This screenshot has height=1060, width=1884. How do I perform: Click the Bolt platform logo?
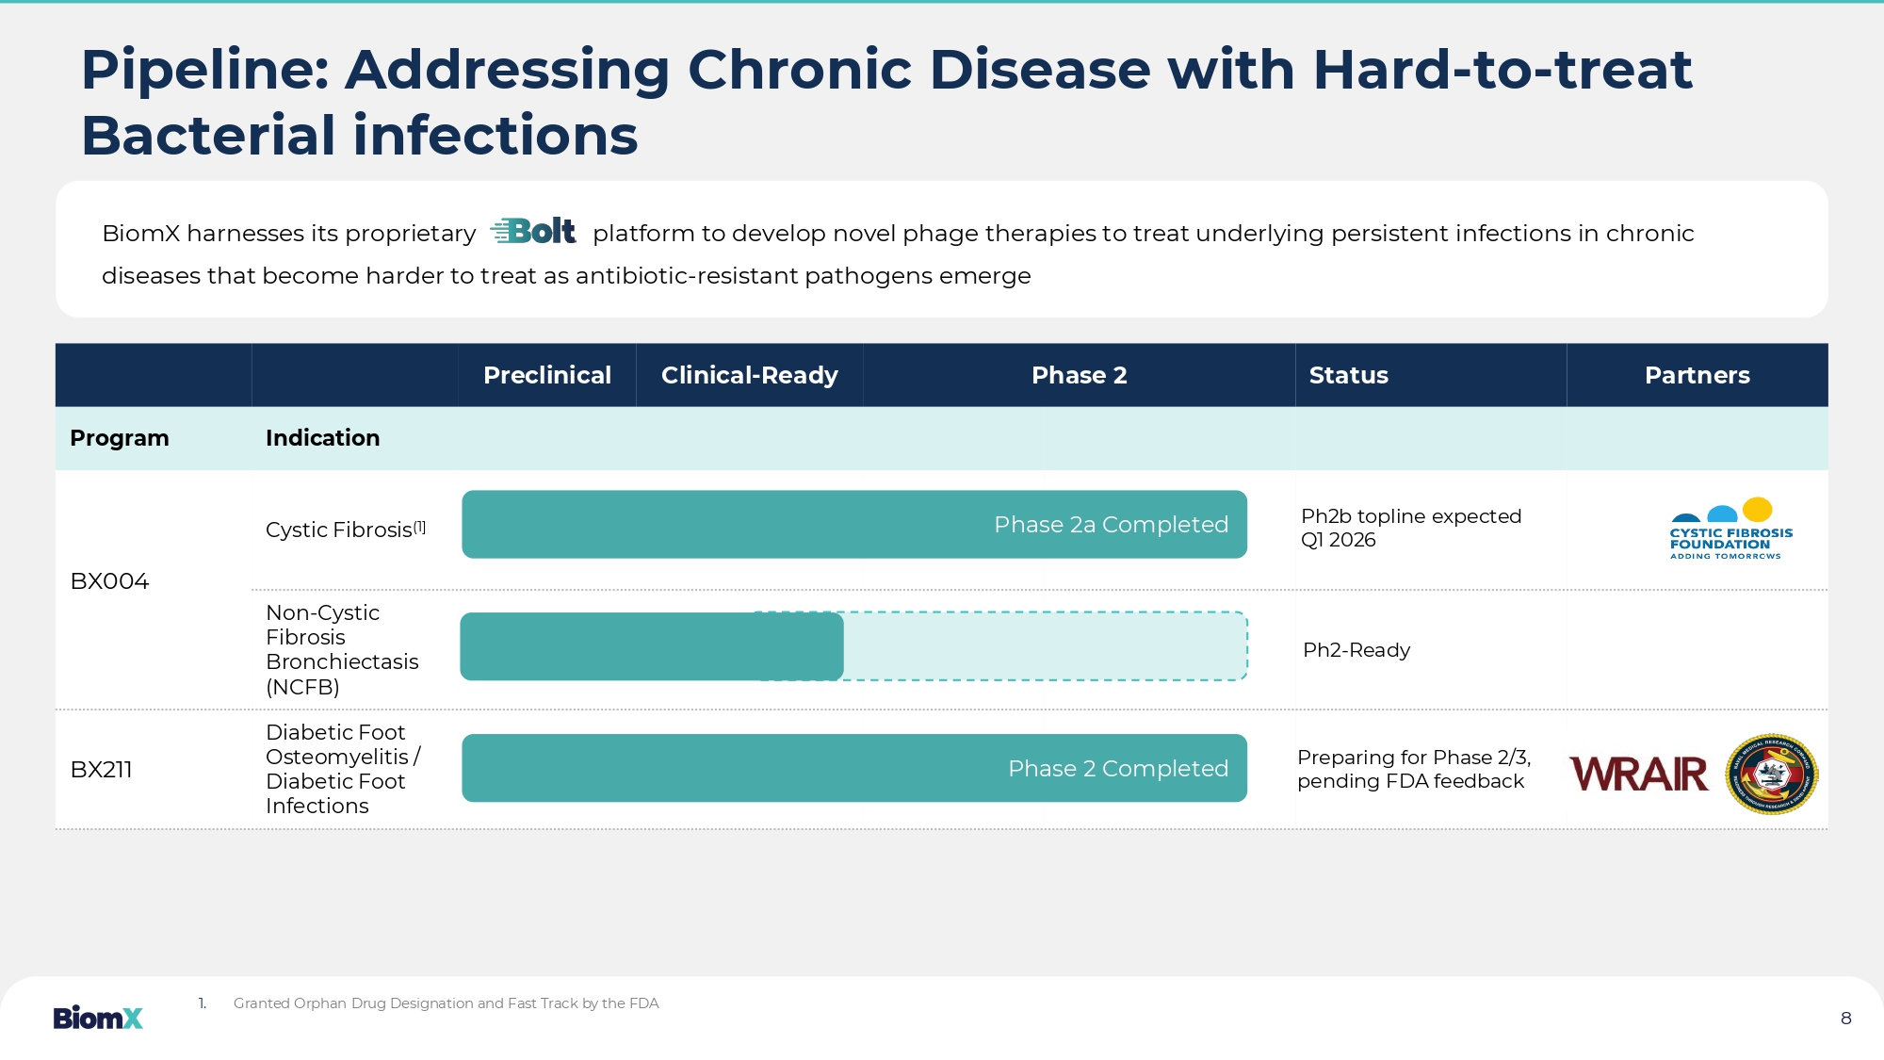tap(533, 231)
